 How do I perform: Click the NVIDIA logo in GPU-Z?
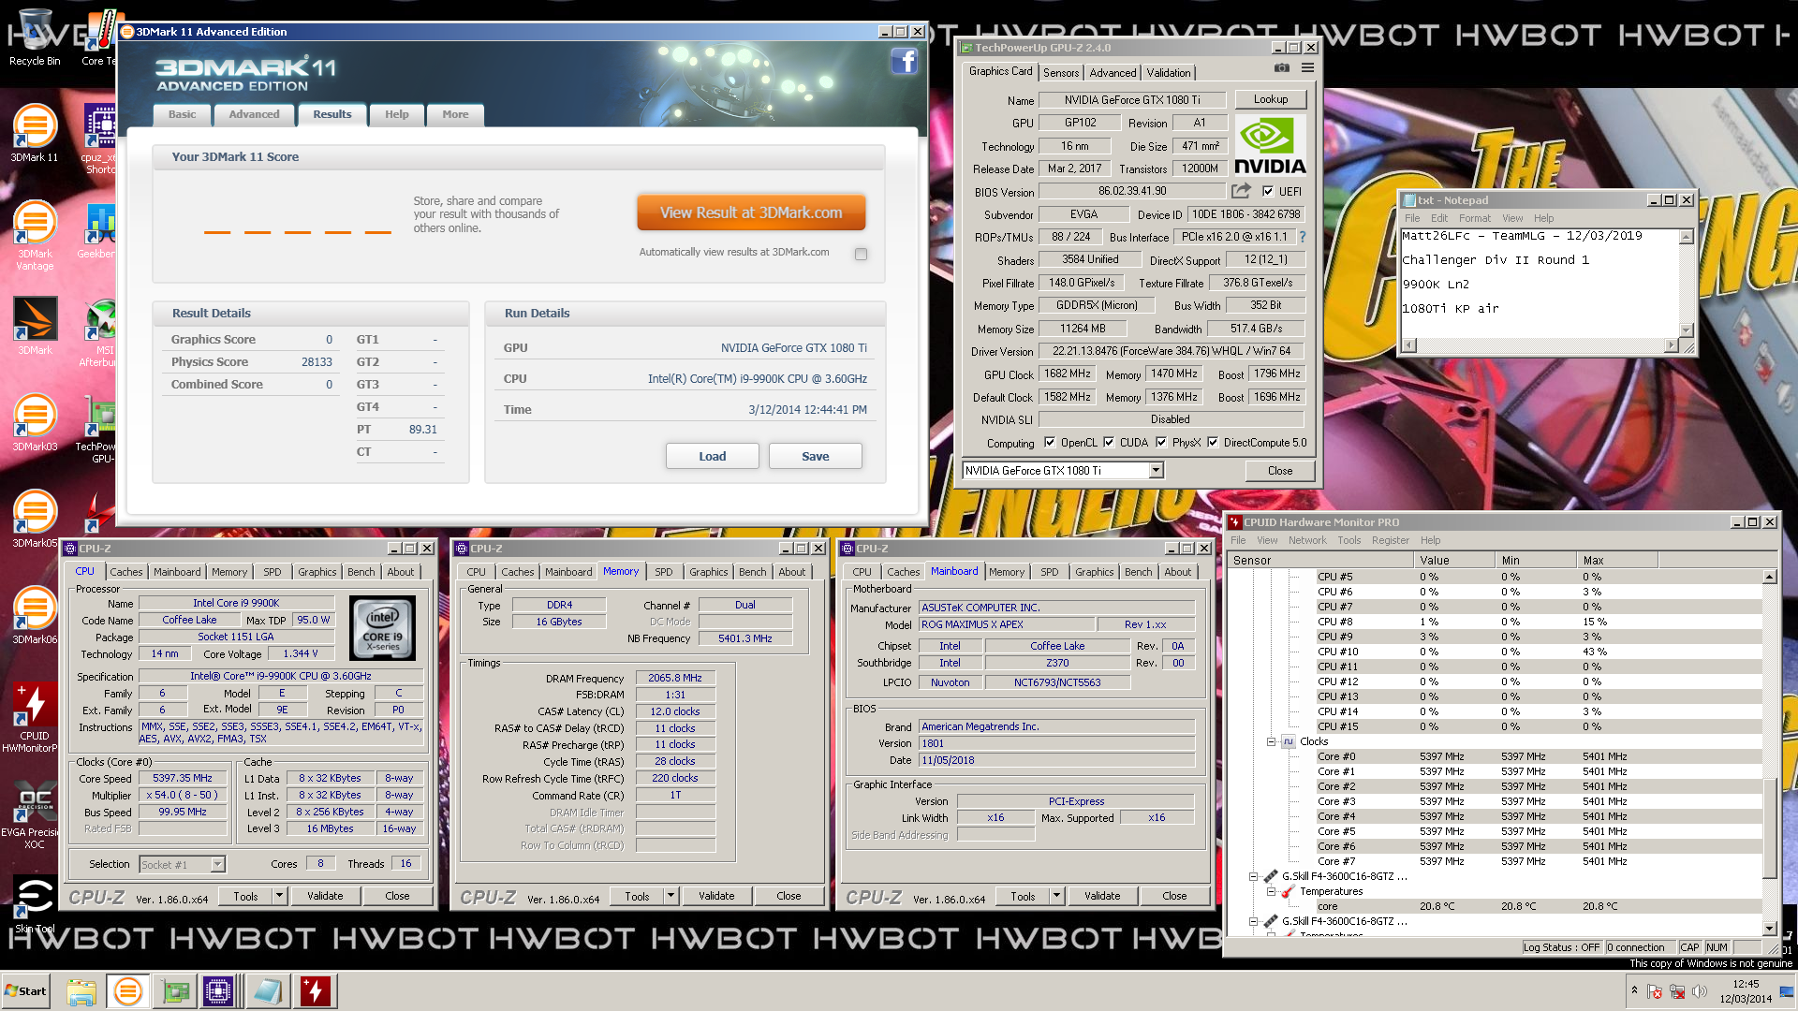(x=1270, y=145)
